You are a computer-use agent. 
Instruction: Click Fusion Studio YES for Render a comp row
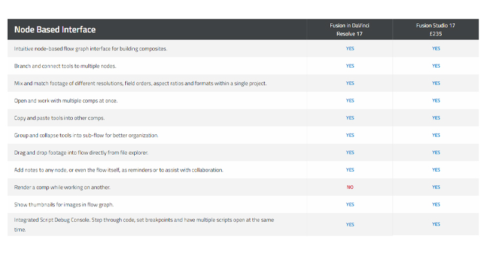[436, 187]
